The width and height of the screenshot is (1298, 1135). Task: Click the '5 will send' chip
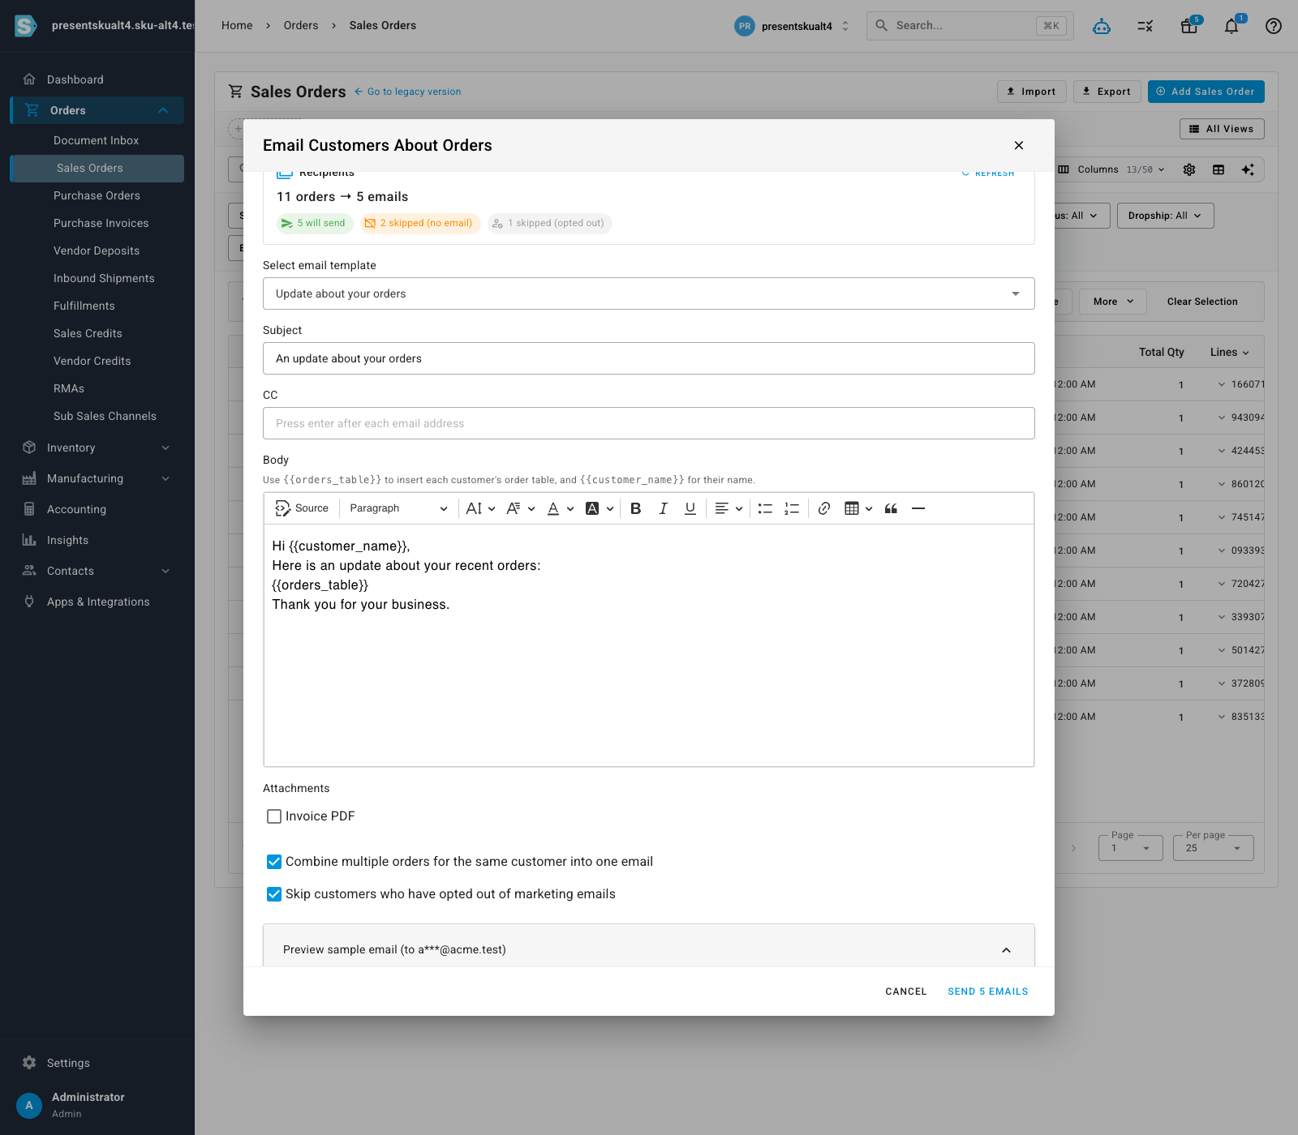coord(315,224)
